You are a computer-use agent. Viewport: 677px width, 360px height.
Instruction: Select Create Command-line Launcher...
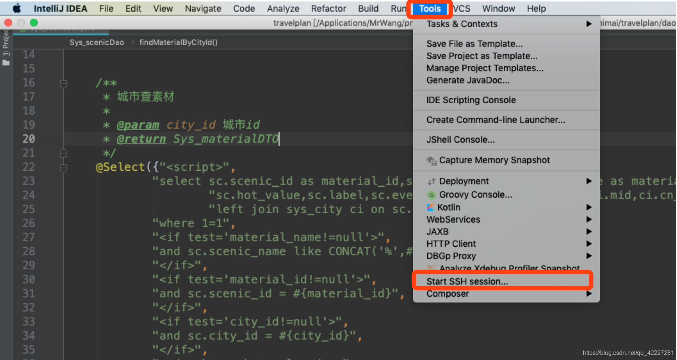(506, 120)
